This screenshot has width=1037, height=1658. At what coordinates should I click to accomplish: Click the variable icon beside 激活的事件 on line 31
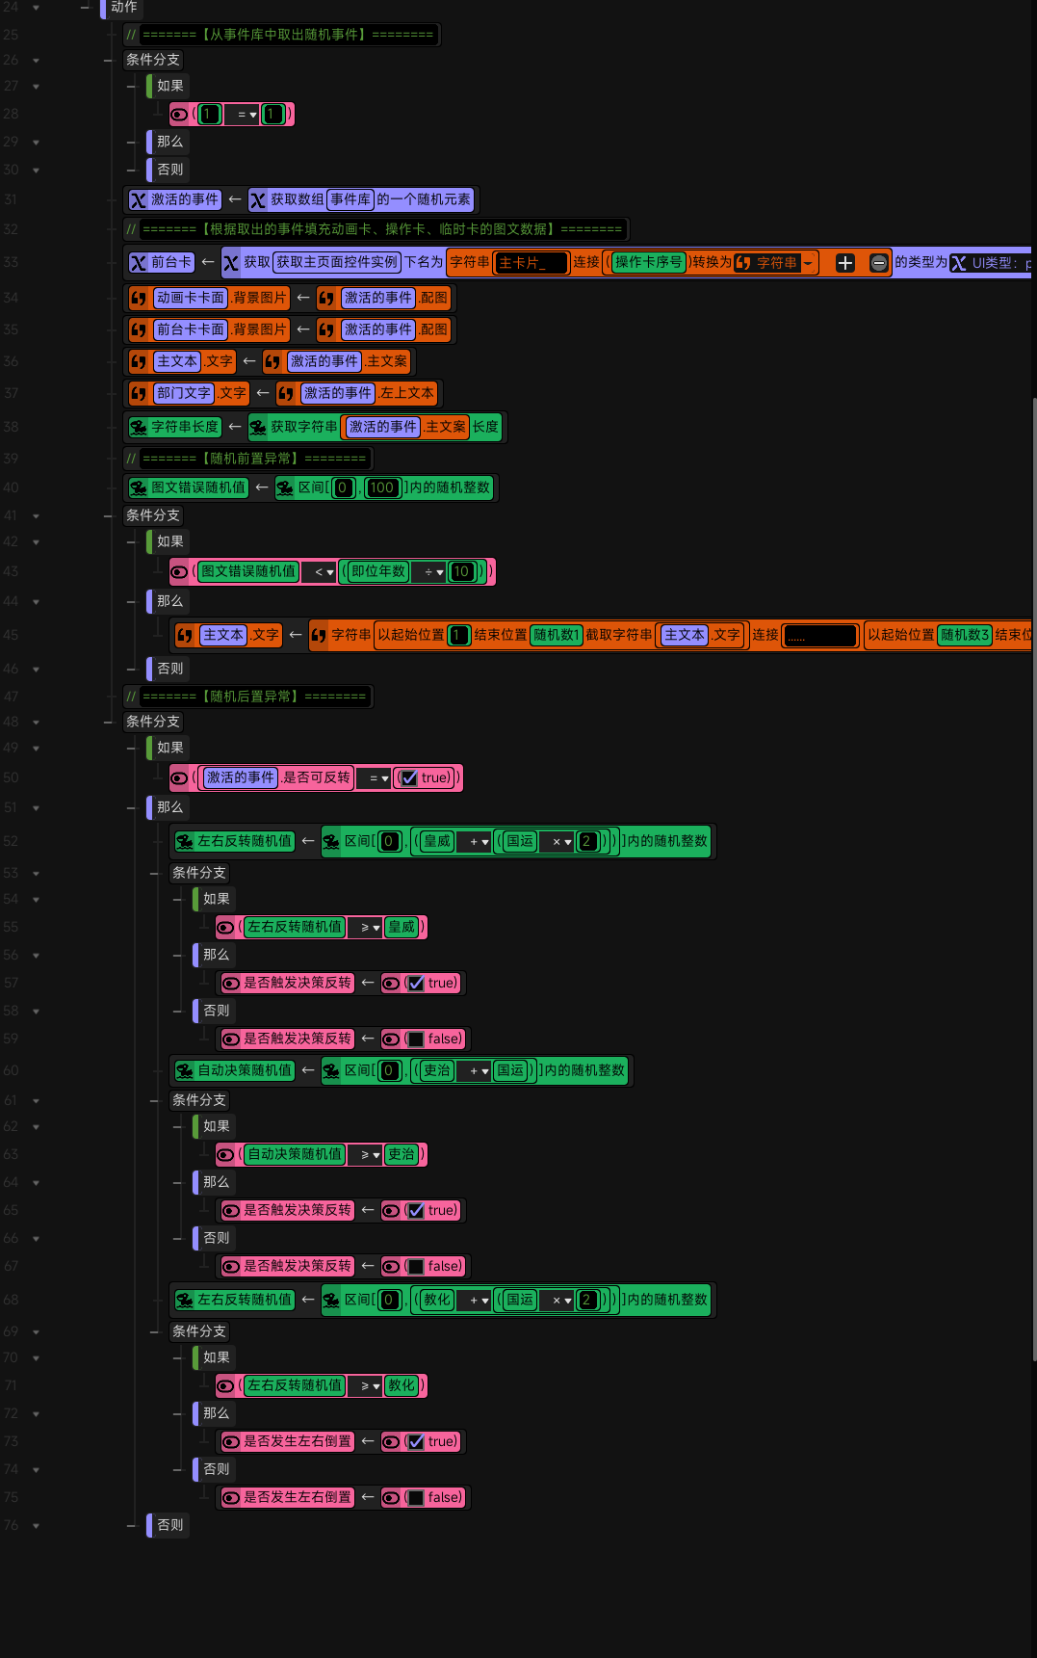(139, 200)
